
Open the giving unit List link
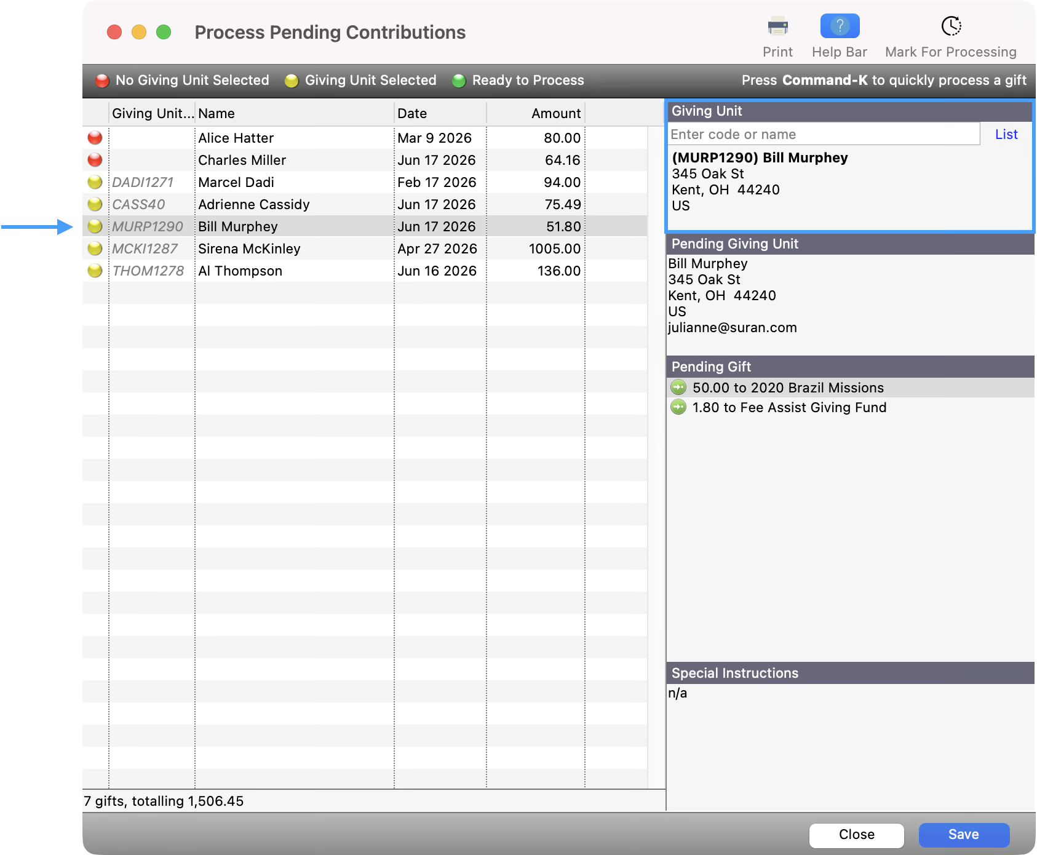click(x=1006, y=134)
